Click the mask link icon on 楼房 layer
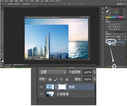The width and height of the screenshot is (127, 106). (x=56, y=87)
